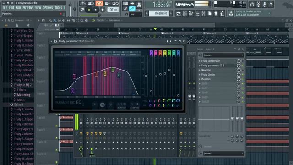Open the Line snap dropdown

pyautogui.click(x=136, y=14)
